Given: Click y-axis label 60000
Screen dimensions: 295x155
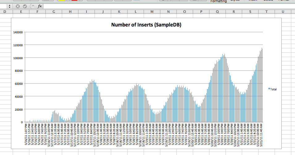Looking at the screenshot, I should [19, 84].
